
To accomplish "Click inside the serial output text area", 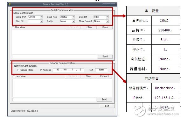I will 62,42.
